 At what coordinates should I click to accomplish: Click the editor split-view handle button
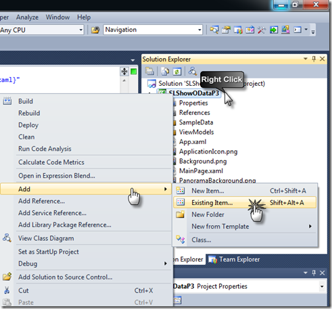[124, 71]
